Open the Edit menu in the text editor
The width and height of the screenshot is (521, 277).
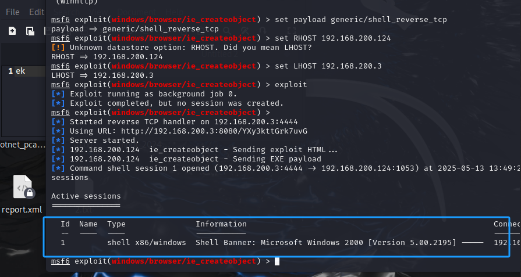tap(37, 12)
